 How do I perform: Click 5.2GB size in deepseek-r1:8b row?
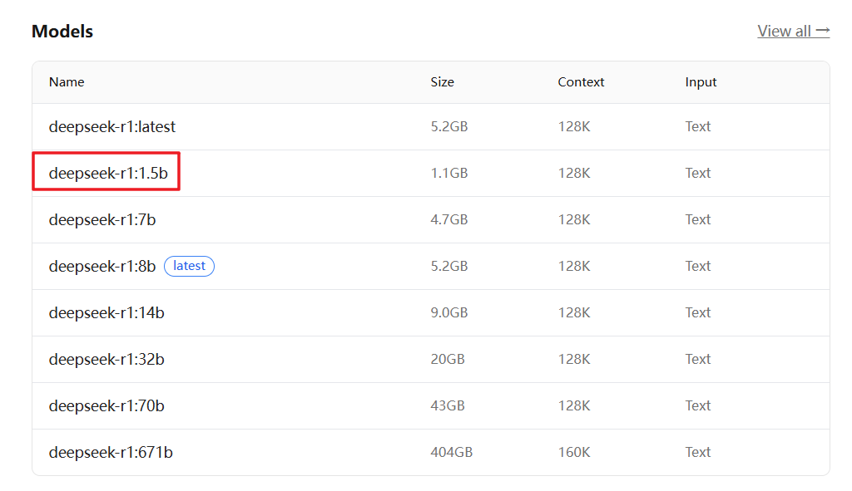pos(449,267)
